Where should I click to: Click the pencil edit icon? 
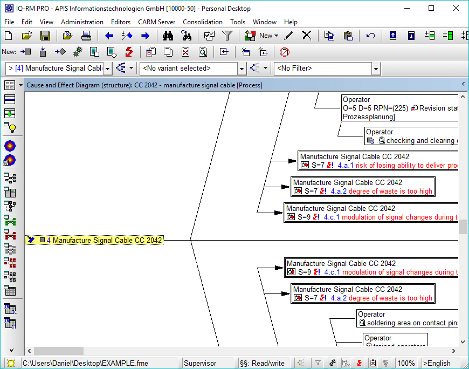[x=288, y=36]
